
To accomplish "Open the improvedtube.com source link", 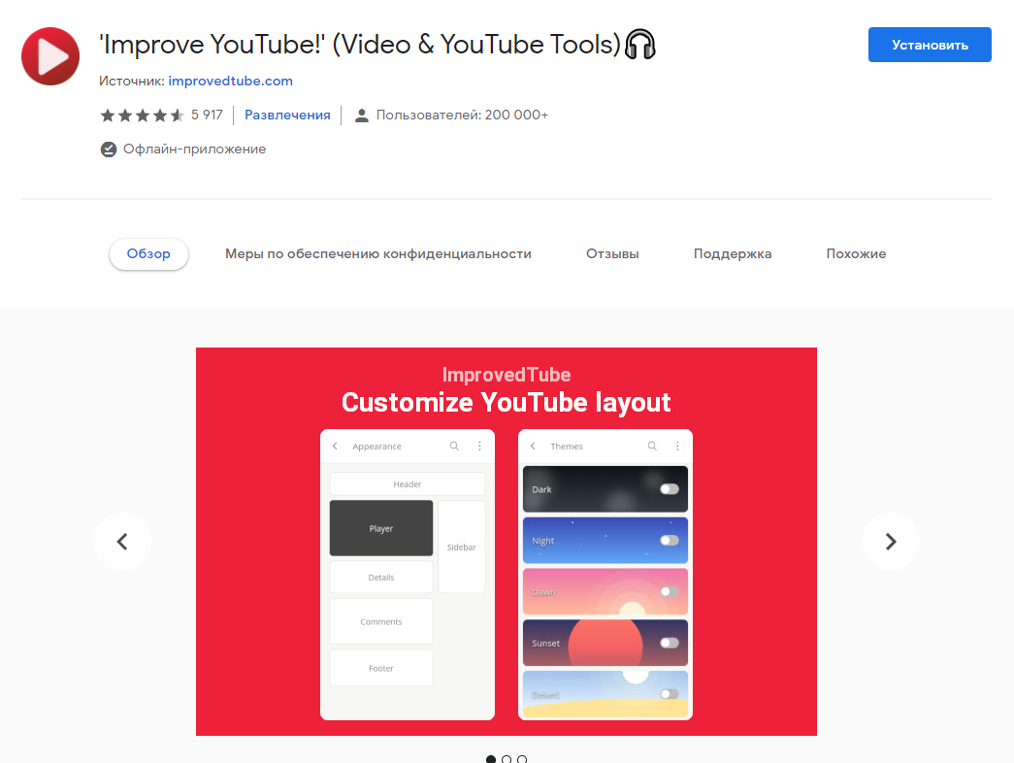I will click(x=230, y=81).
